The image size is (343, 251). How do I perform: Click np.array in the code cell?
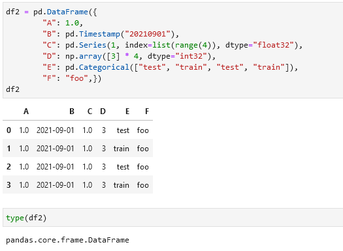[x=84, y=56]
